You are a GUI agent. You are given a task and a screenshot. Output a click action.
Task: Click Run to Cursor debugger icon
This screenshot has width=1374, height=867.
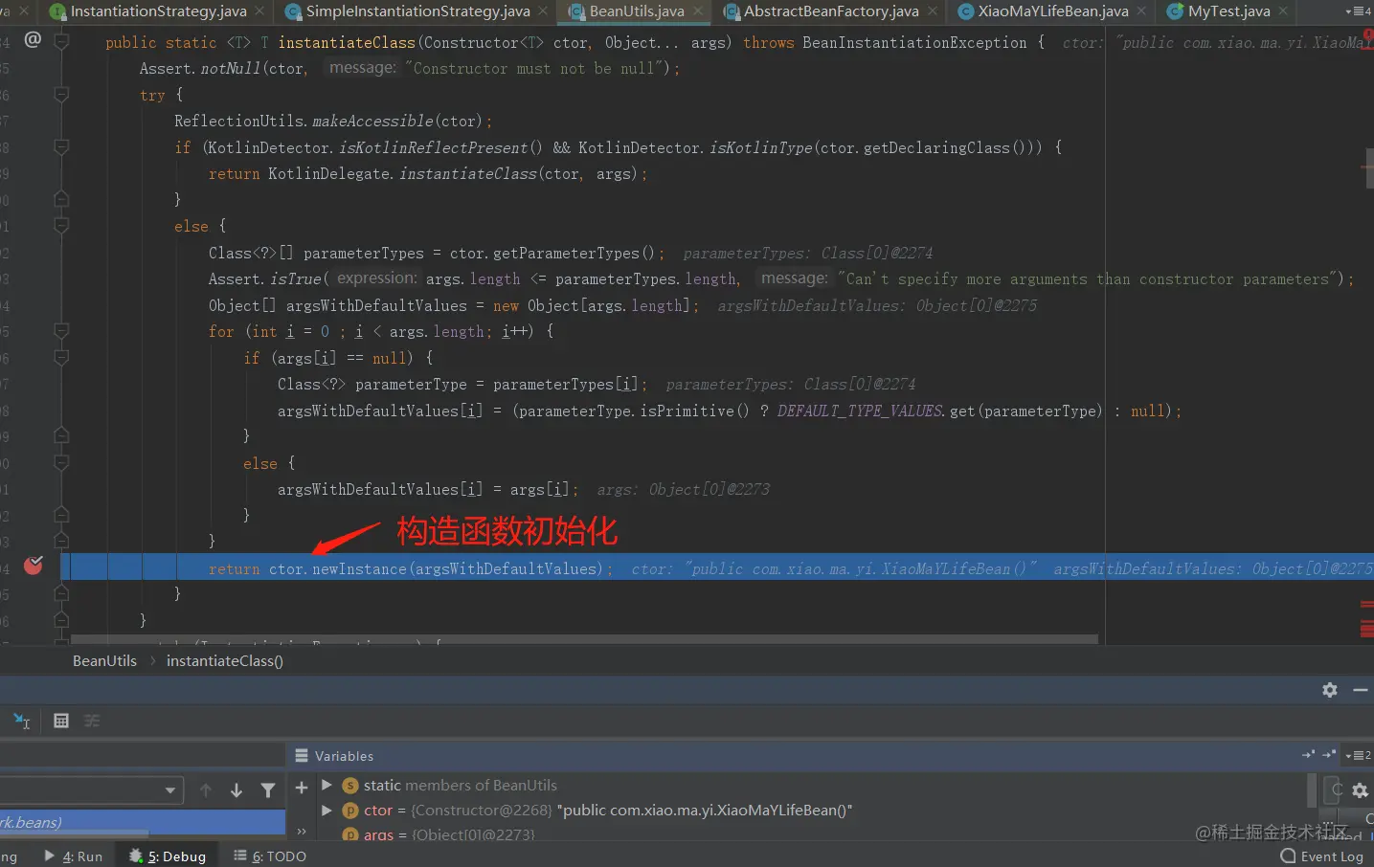[x=22, y=721]
